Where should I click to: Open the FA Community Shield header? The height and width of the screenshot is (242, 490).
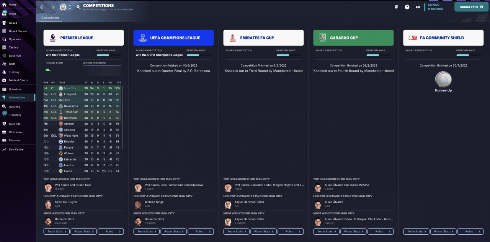[443, 38]
